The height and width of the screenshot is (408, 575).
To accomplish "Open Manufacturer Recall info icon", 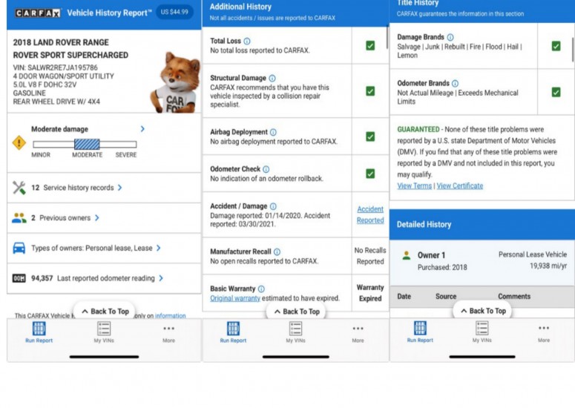I will 277,251.
